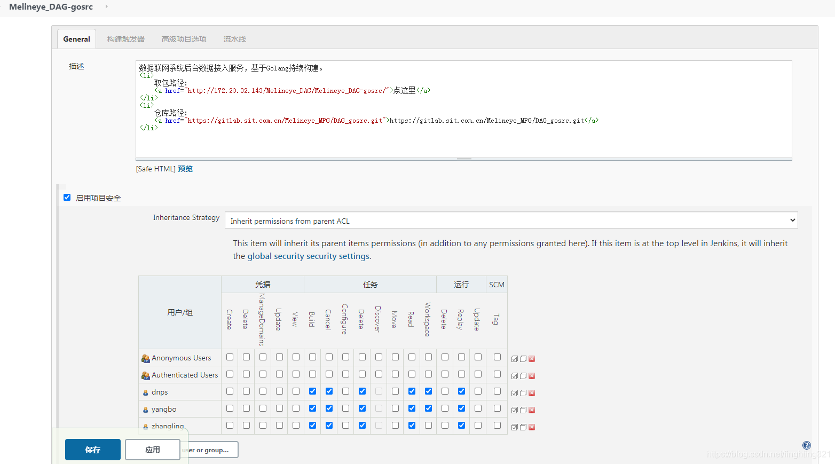835x464 pixels.
Task: Switch to the 构建触发器 tab
Action: (125, 39)
